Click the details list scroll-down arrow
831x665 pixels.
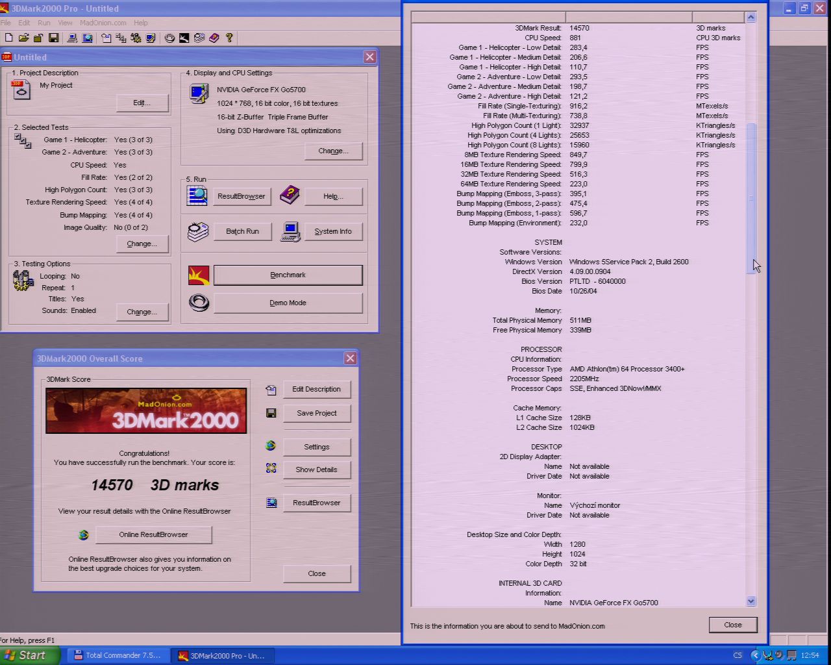coord(750,601)
